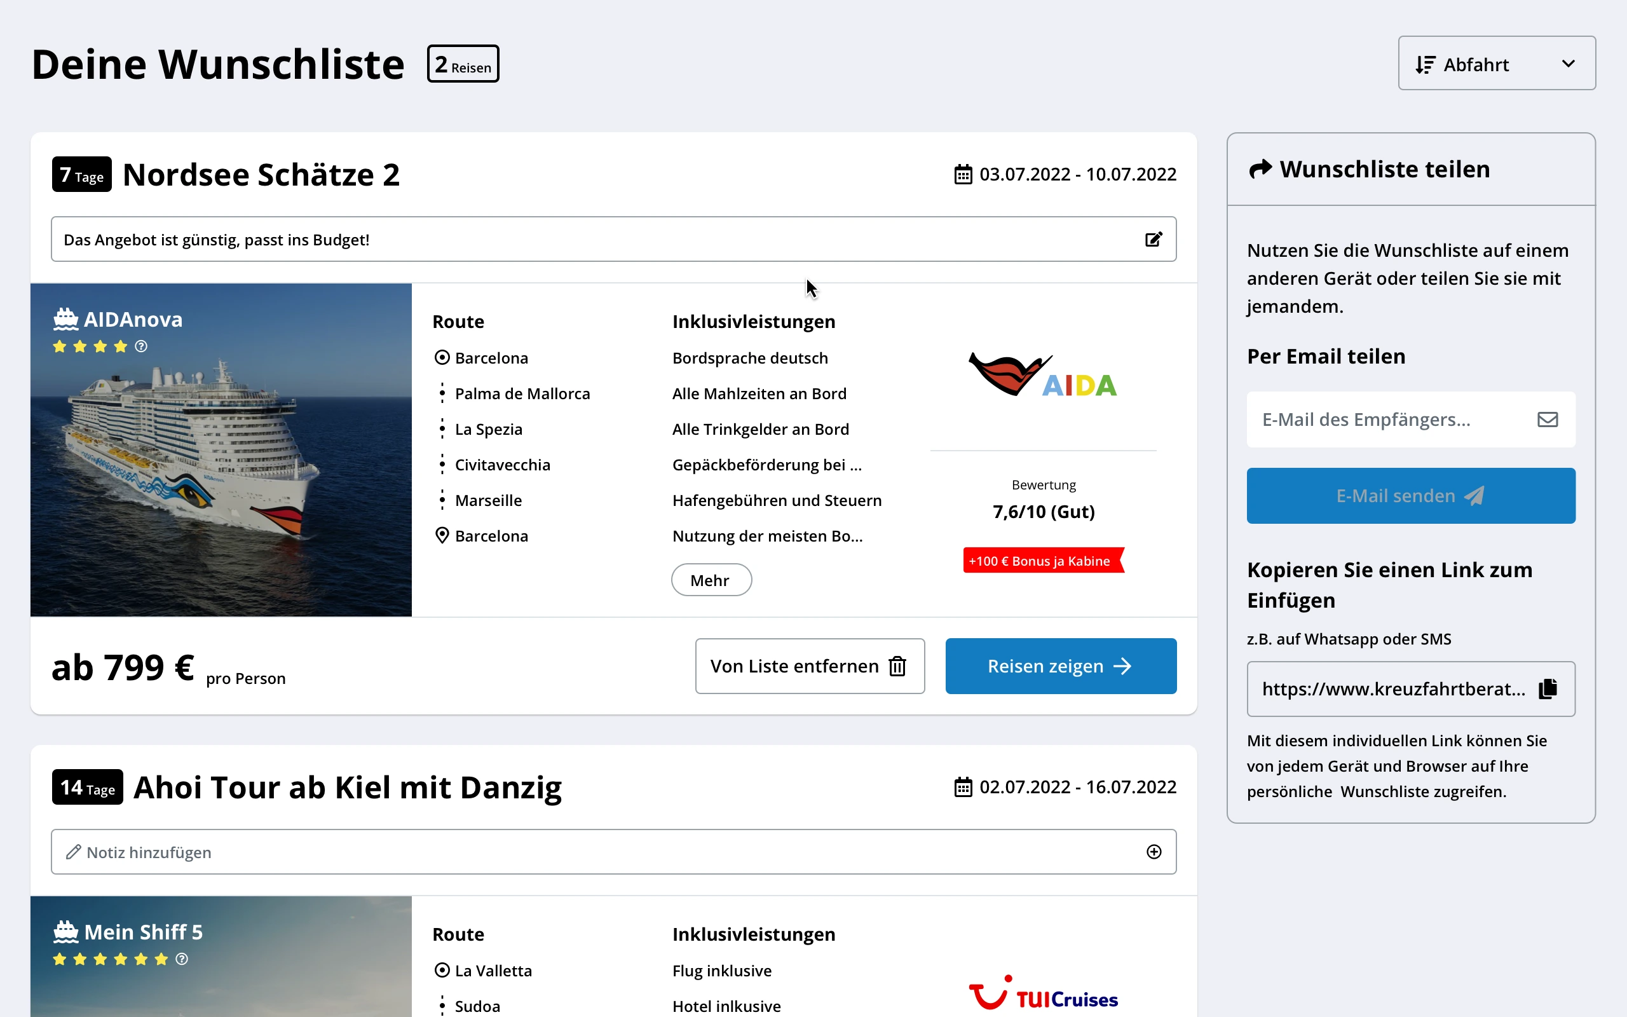Viewport: 1627px width, 1017px height.
Task: Click the 14 Tage duration badge
Action: coord(88,787)
